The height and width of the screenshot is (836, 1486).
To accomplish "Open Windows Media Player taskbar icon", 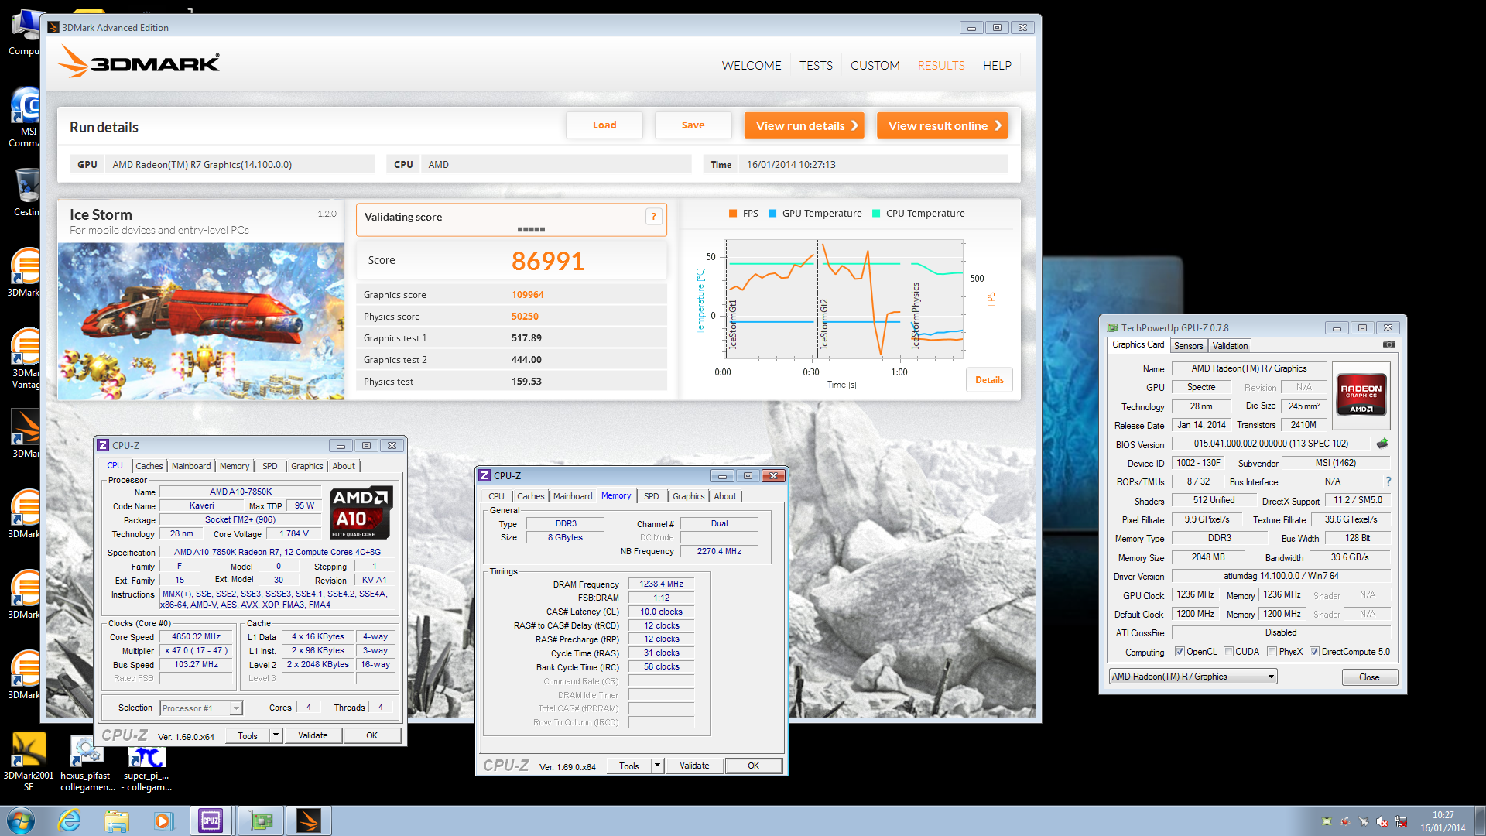I will tap(163, 821).
